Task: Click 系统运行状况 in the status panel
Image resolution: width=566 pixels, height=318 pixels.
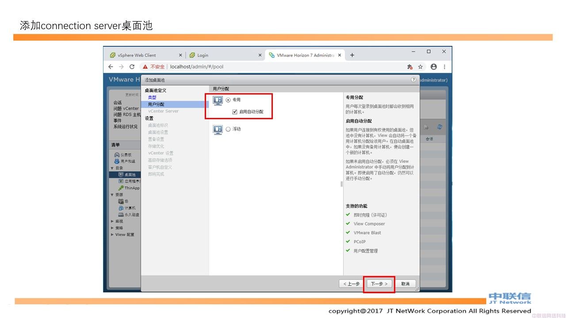Action: (x=126, y=127)
